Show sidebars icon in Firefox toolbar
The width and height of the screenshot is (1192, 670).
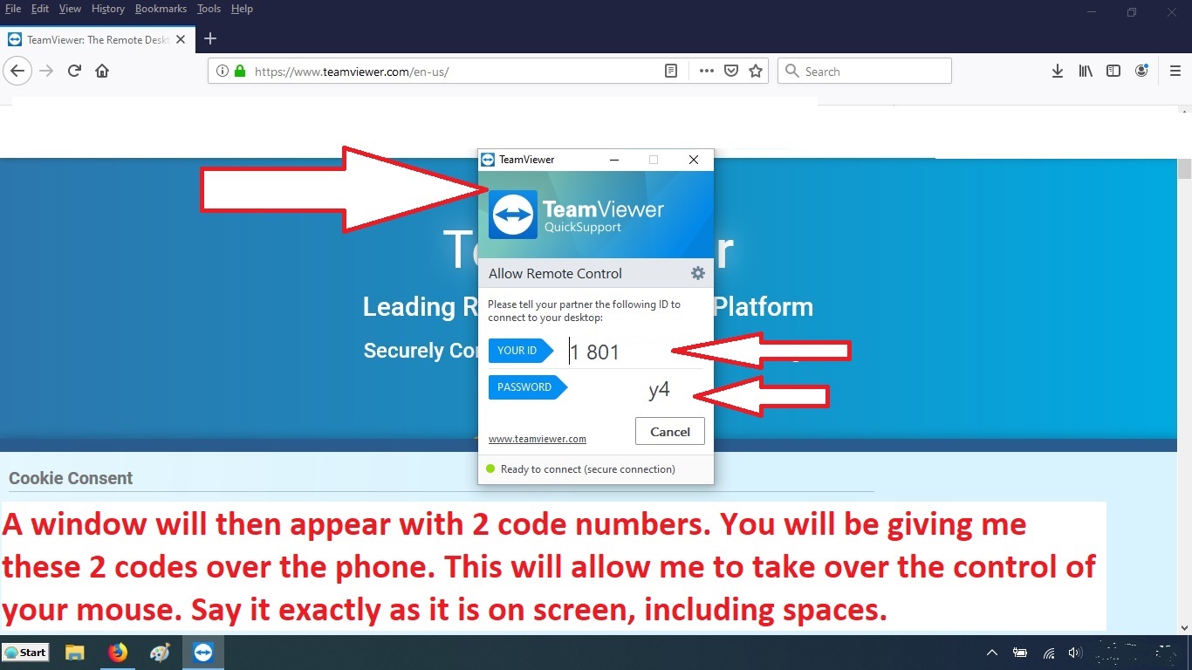pyautogui.click(x=1113, y=72)
